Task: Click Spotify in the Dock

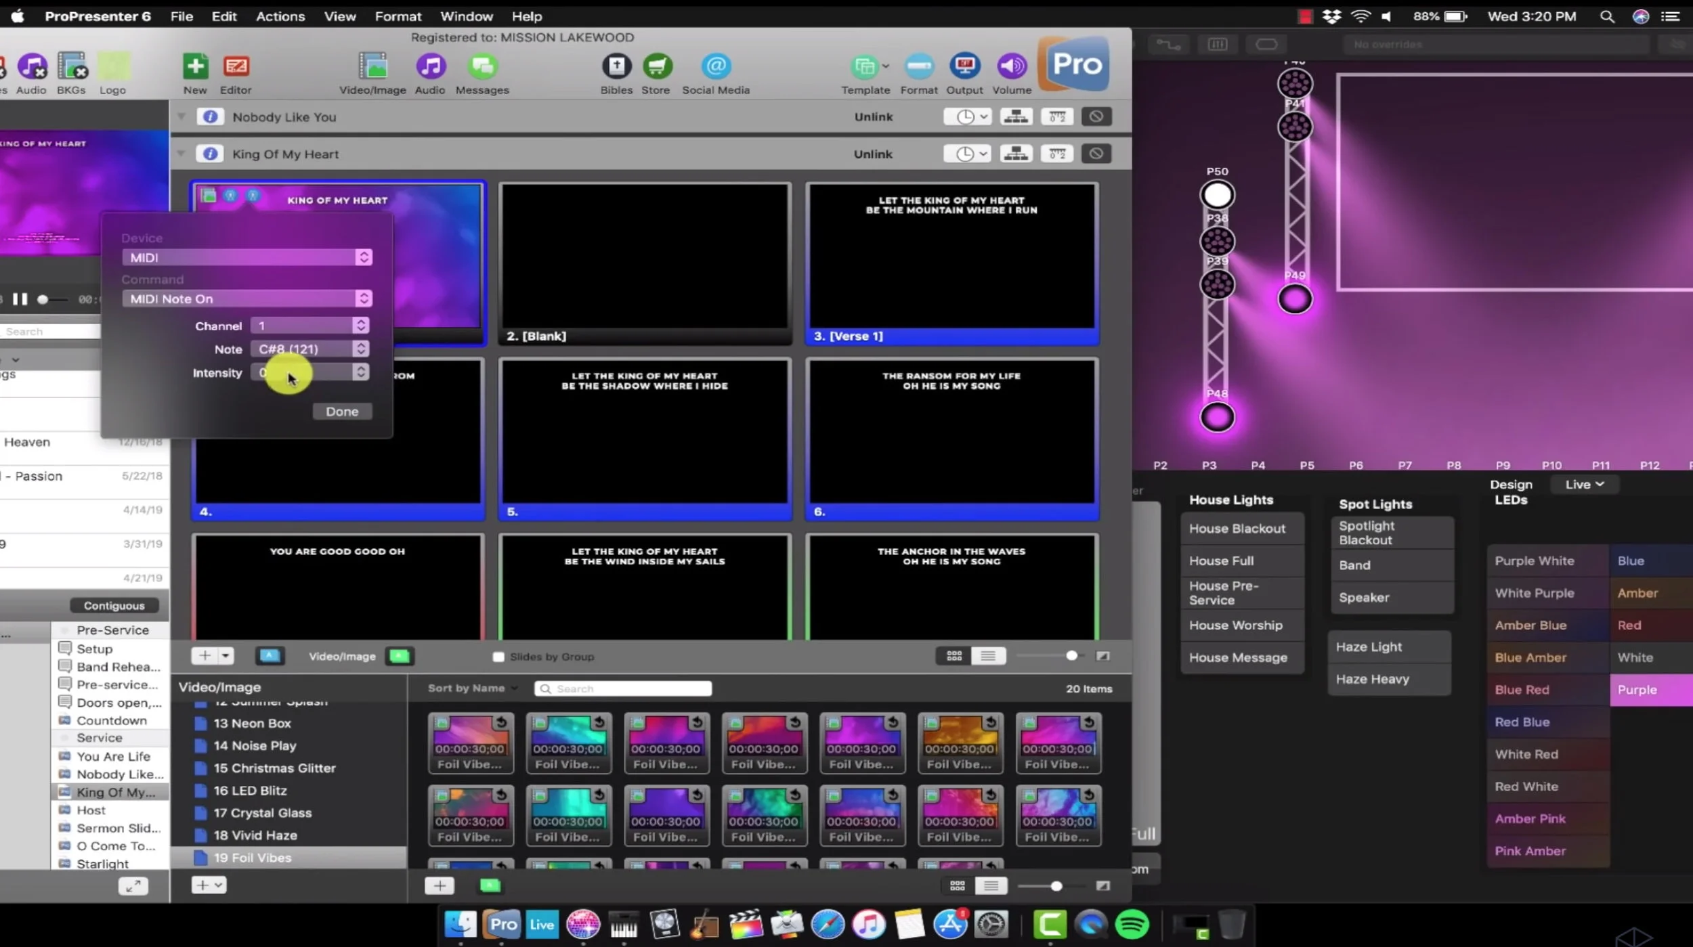Action: (1132, 925)
